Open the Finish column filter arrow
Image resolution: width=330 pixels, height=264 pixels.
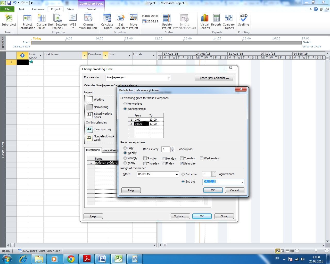point(154,55)
